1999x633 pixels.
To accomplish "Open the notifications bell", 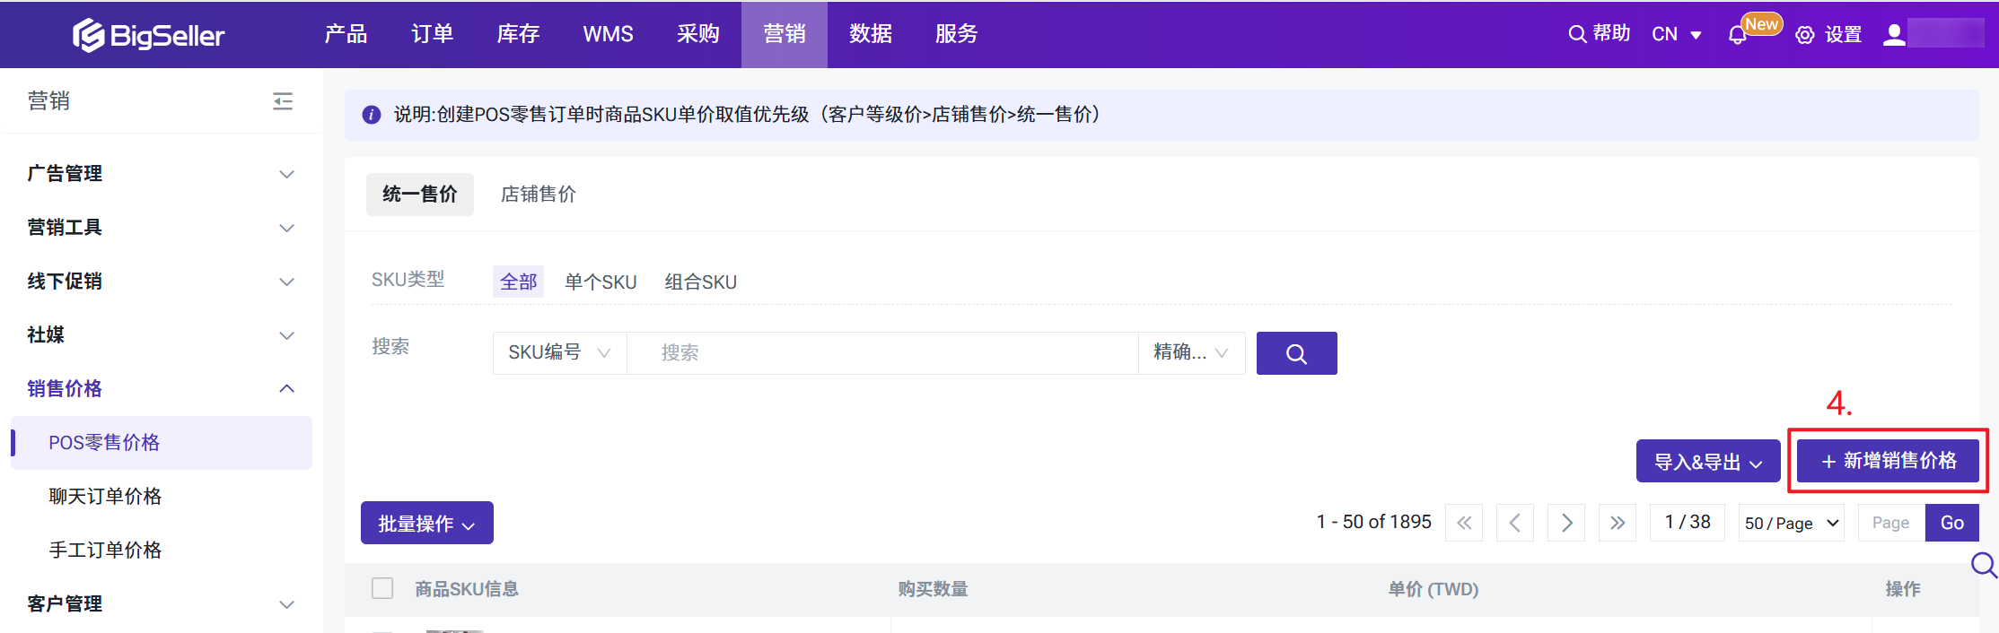I will tap(1737, 35).
